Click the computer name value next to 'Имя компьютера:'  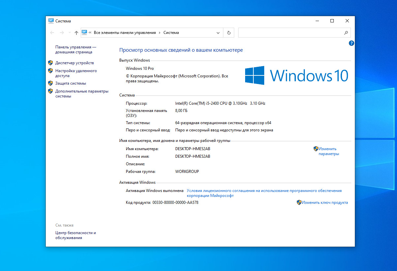click(x=193, y=149)
